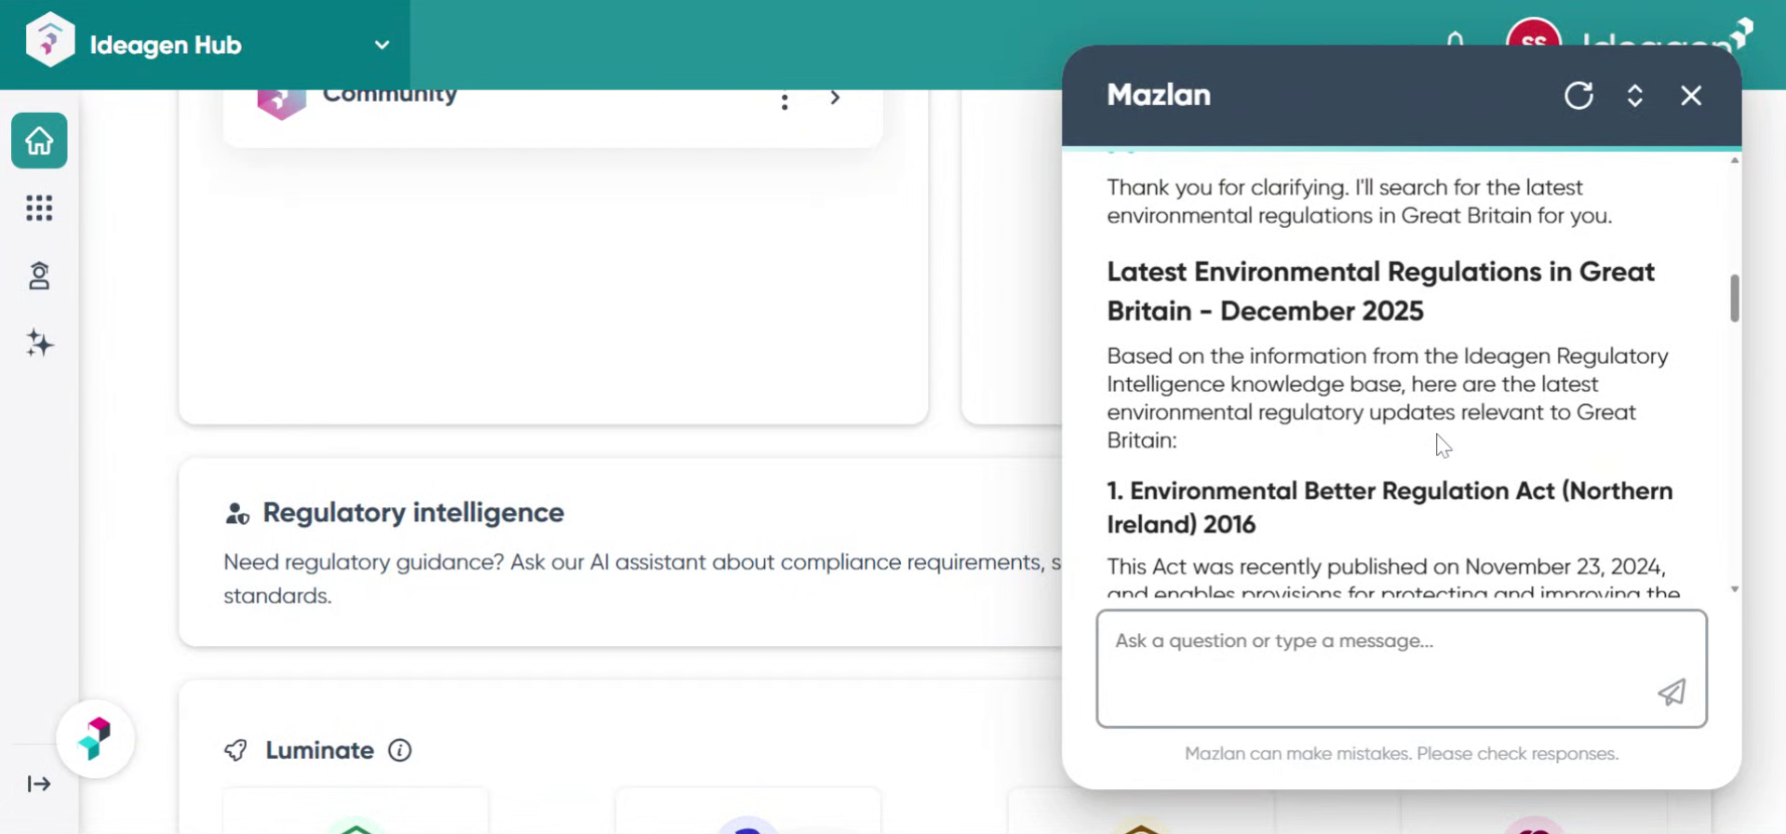Expand the Mazlan chat panel size
Viewport: 1786px width, 834px height.
(1634, 95)
